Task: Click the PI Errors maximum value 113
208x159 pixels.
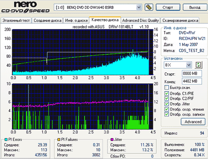Action: click(x=44, y=150)
